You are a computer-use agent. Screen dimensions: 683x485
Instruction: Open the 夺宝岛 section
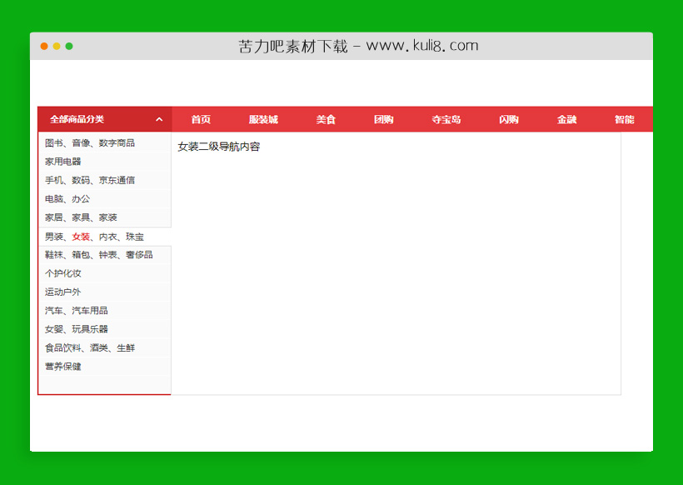point(446,119)
